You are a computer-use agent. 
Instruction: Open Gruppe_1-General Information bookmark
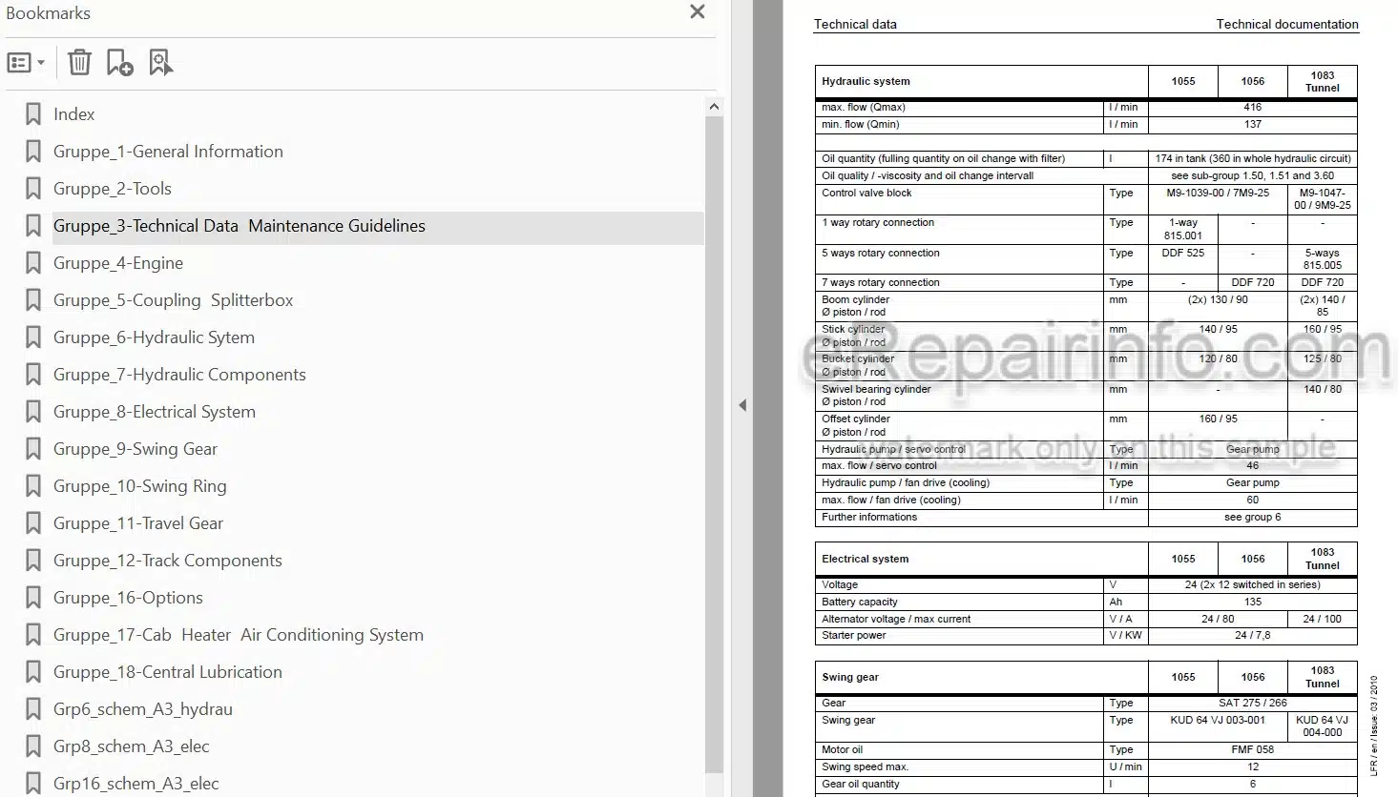(x=168, y=152)
